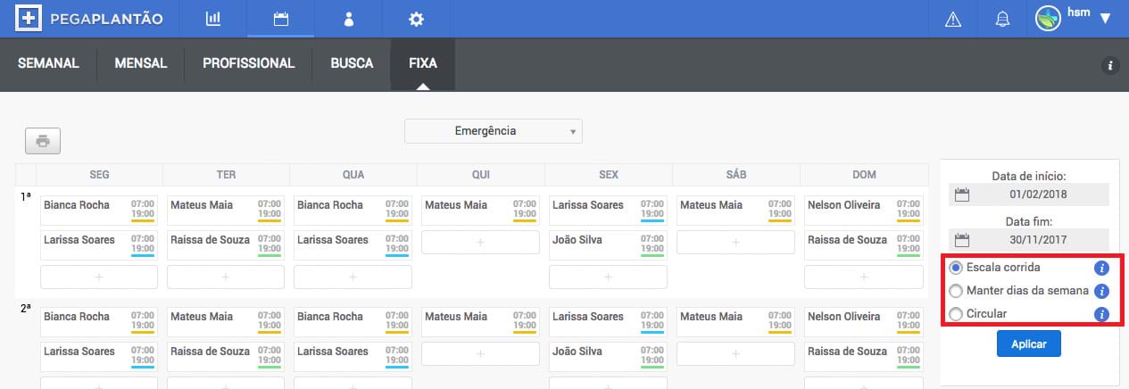The height and width of the screenshot is (389, 1129).
Task: Open the Emergência sector dropdown
Action: (x=493, y=131)
